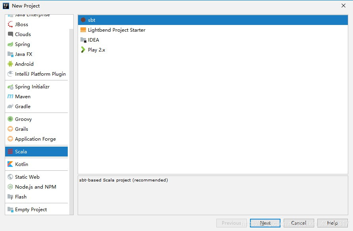Click the Flash folder icon
This screenshot has width=353, height=231.
10,197
